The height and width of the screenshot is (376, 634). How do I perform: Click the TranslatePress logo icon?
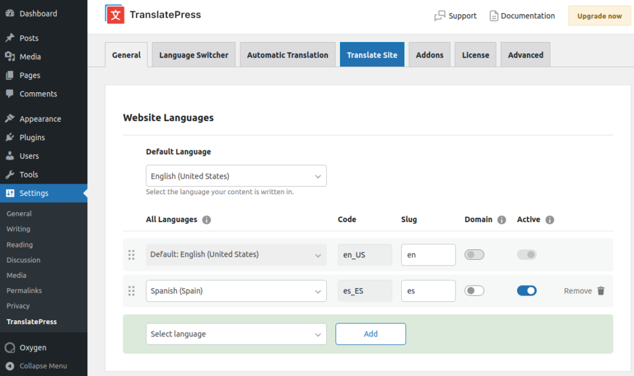(115, 15)
